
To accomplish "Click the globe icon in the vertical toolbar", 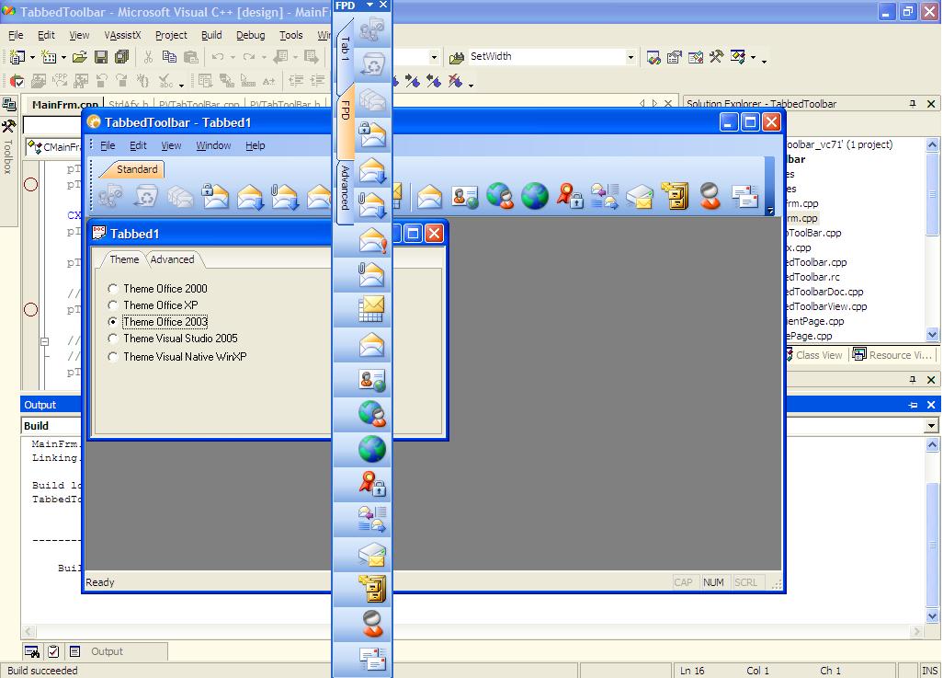I will click(x=372, y=449).
